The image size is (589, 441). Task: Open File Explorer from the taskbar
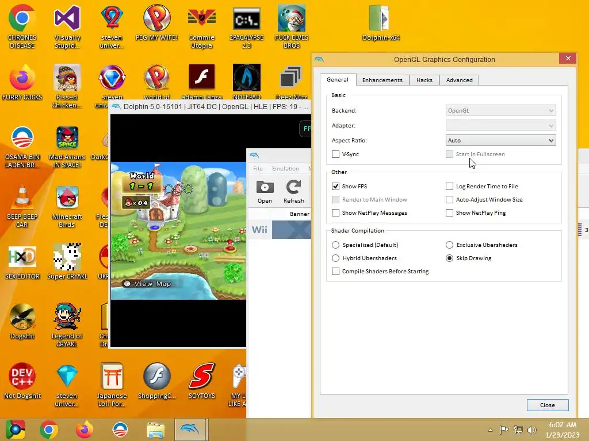pyautogui.click(x=155, y=430)
